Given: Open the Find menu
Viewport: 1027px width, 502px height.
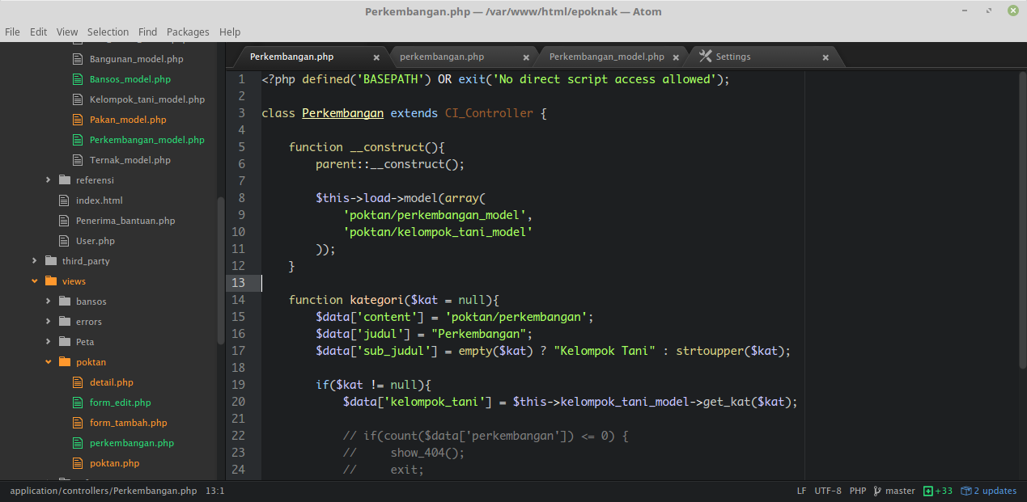Looking at the screenshot, I should tap(147, 32).
